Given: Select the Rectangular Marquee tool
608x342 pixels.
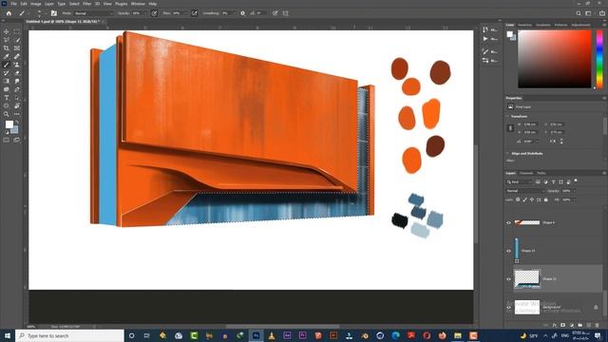Looking at the screenshot, I should (17, 31).
